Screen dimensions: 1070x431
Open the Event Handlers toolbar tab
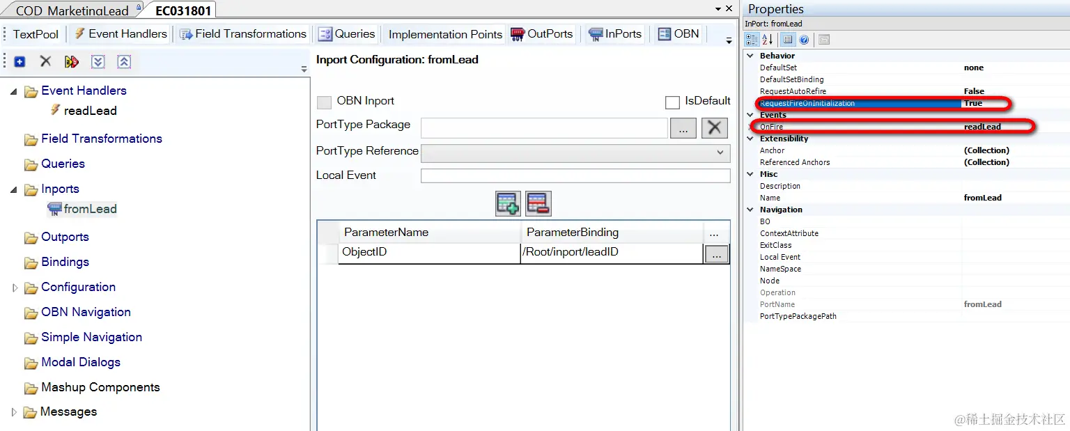[x=121, y=33]
